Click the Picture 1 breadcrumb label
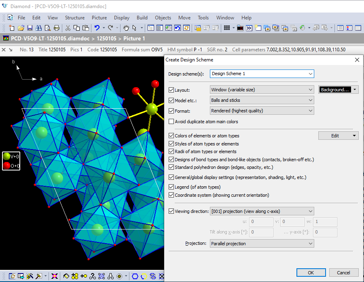 (x=134, y=39)
